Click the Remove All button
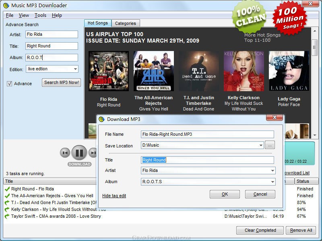This screenshot has height=241, width=322. point(301,230)
